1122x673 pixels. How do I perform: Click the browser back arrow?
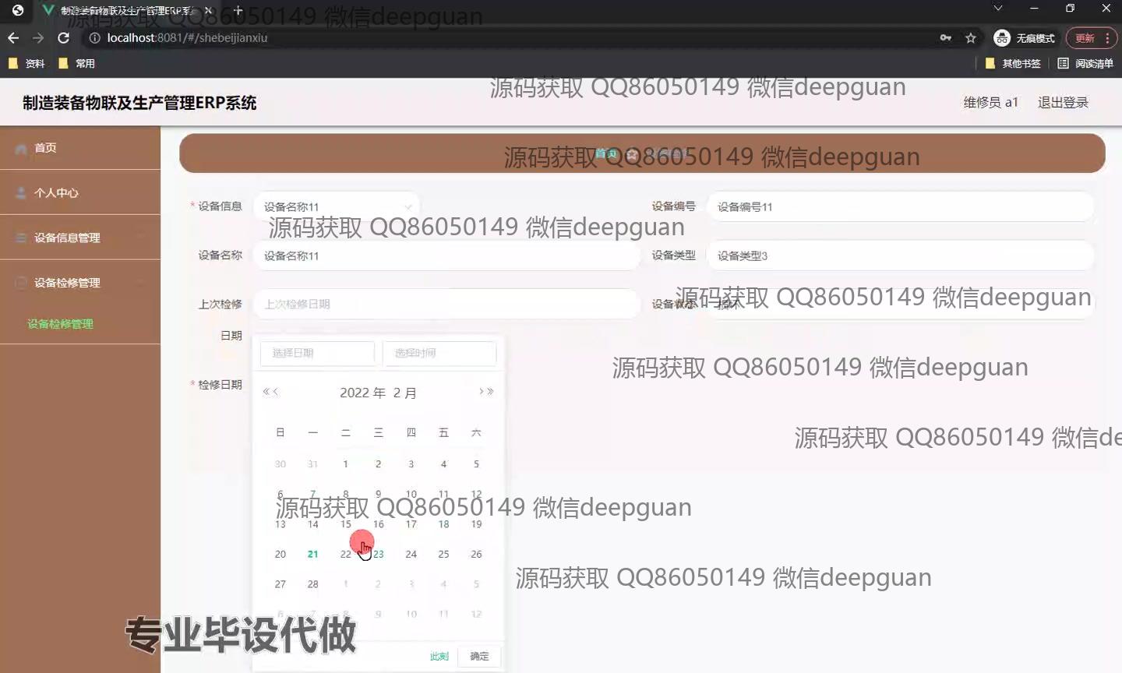click(13, 37)
